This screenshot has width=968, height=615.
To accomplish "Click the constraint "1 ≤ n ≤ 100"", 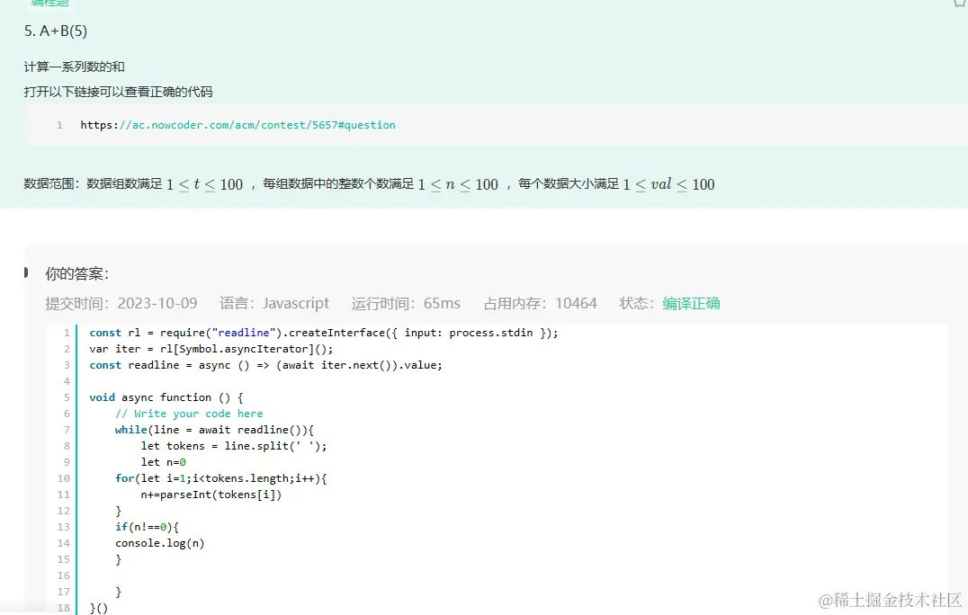I will (458, 184).
